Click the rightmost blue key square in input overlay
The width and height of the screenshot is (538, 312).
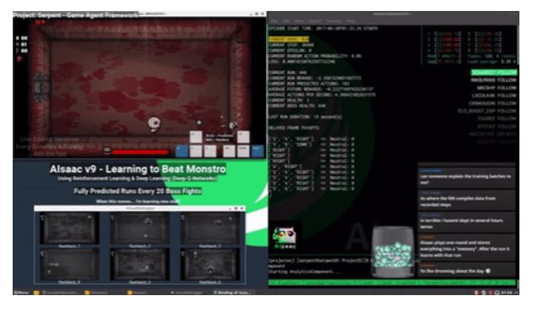click(258, 150)
